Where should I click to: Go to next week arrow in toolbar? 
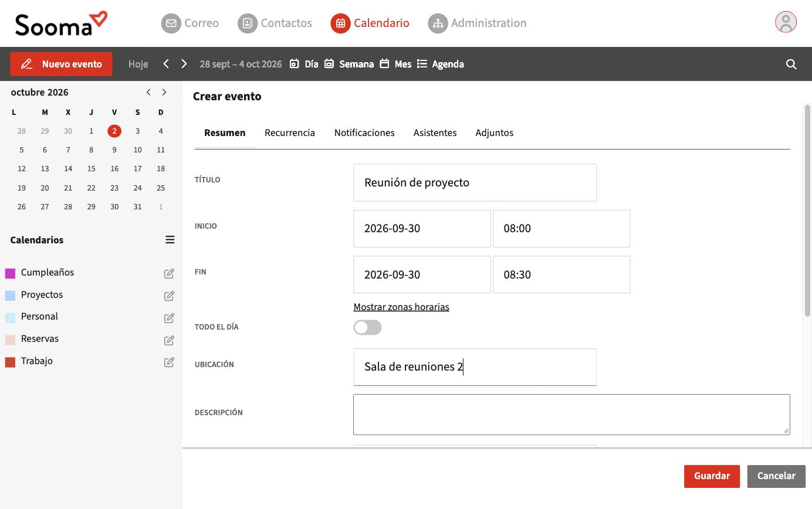click(184, 64)
